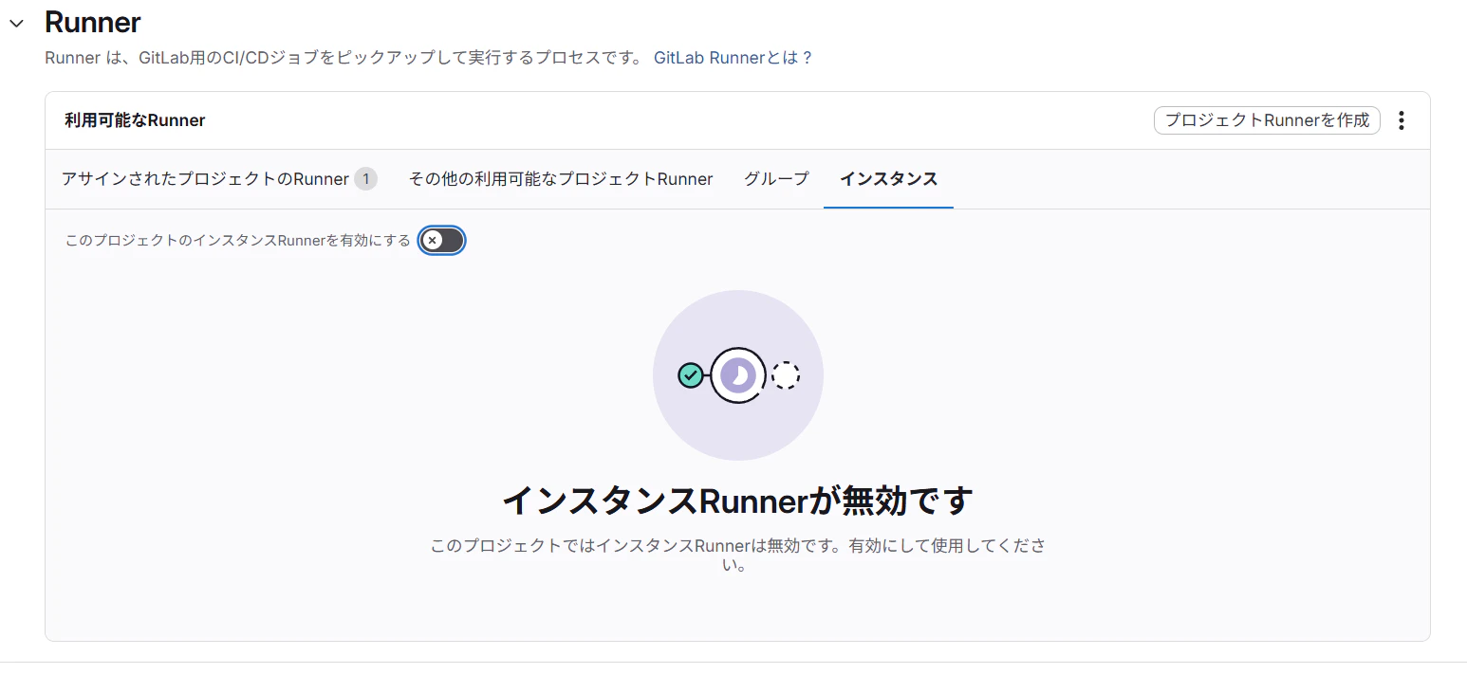Enable instance runners toggle for this project
Viewport: 1467px width, 674px height.
(443, 241)
